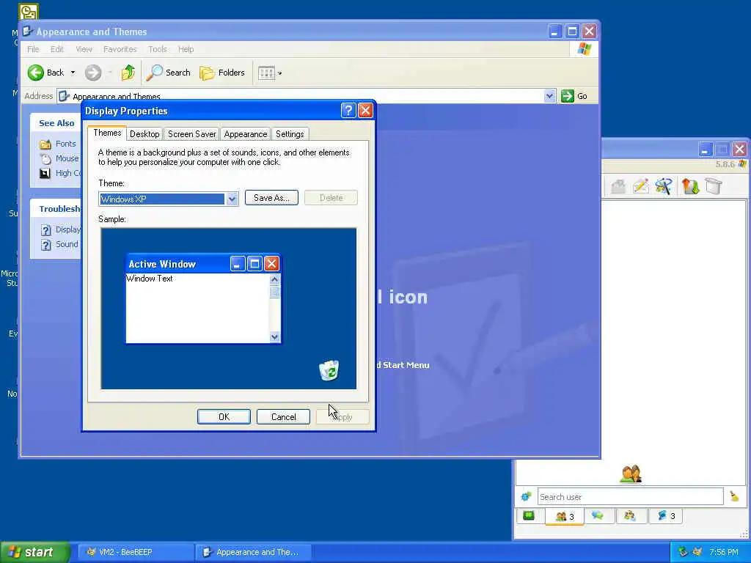Select BeeBEEP green board bottom tab
Image resolution: width=751 pixels, height=563 pixels.
click(529, 515)
